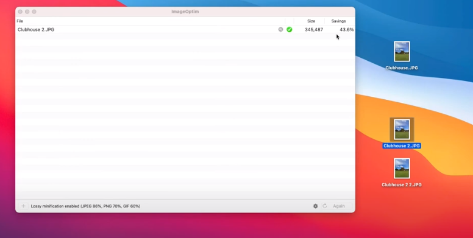The image size is (473, 238).
Task: Close the ImageOptim window
Action: (20, 12)
